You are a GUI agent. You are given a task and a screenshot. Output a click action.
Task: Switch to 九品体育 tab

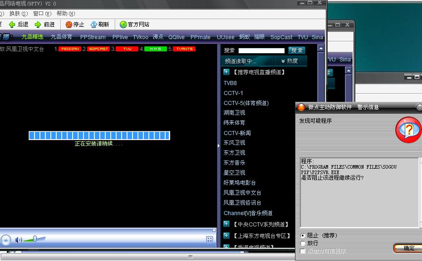(61, 37)
